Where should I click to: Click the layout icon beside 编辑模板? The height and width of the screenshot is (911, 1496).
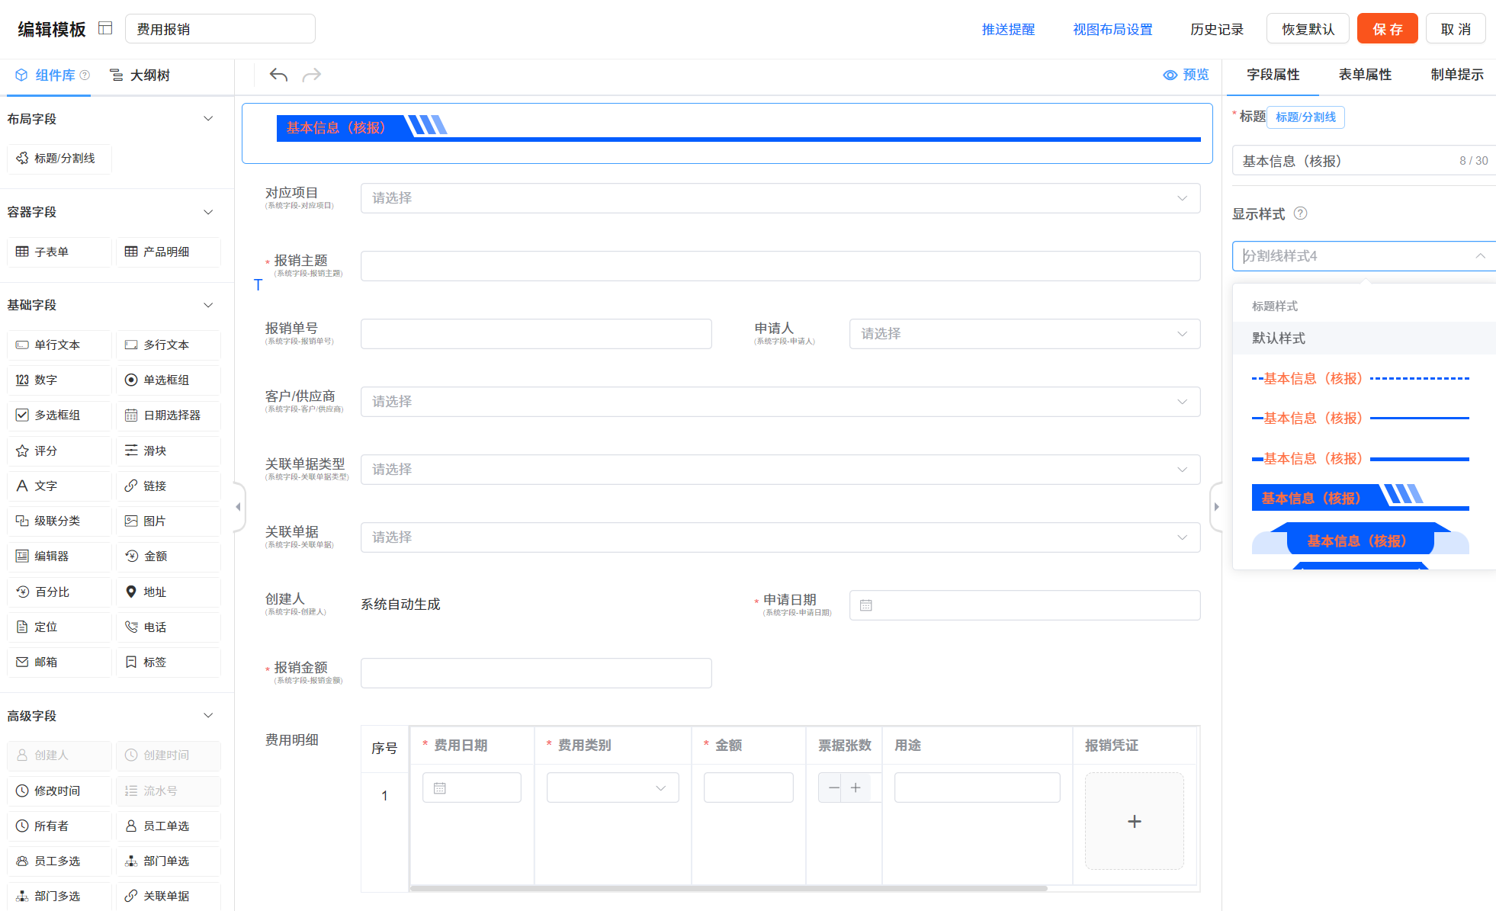tap(106, 28)
